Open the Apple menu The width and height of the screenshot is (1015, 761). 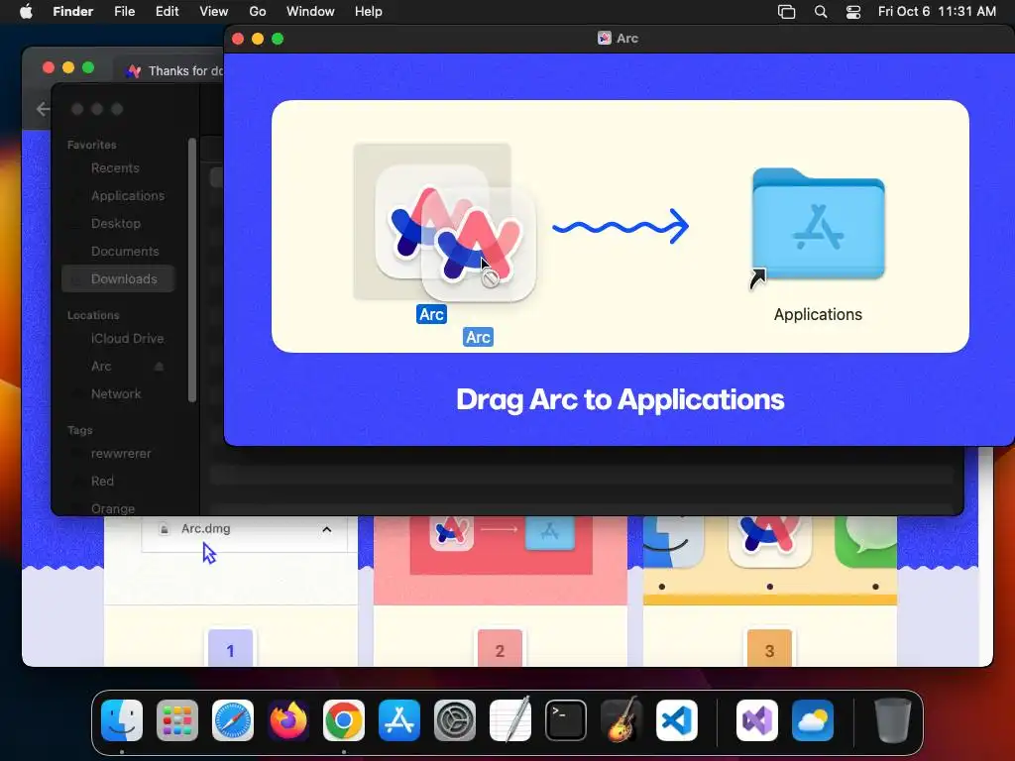tap(26, 12)
